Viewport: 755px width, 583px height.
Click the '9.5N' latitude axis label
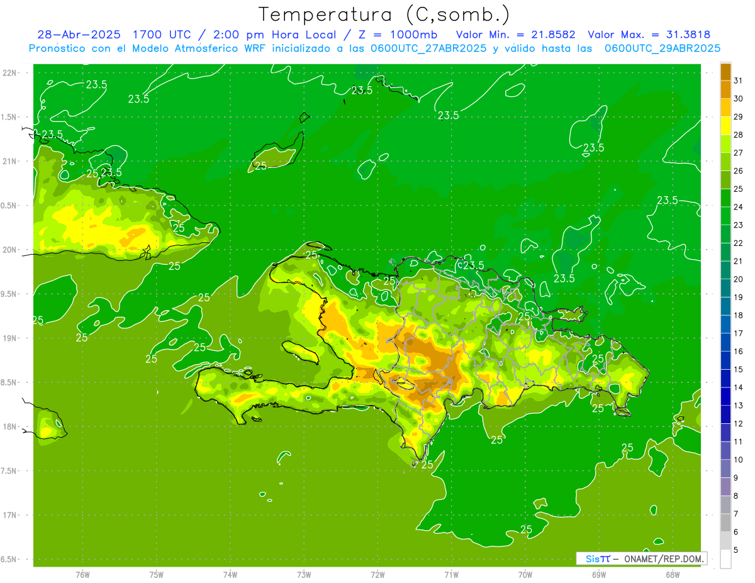(x=9, y=294)
